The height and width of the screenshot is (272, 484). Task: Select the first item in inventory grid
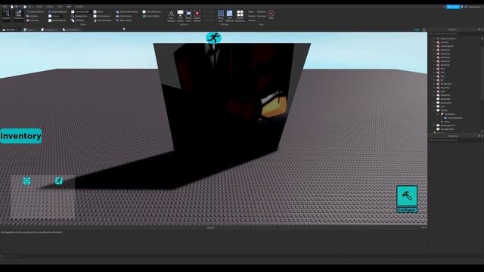point(27,181)
